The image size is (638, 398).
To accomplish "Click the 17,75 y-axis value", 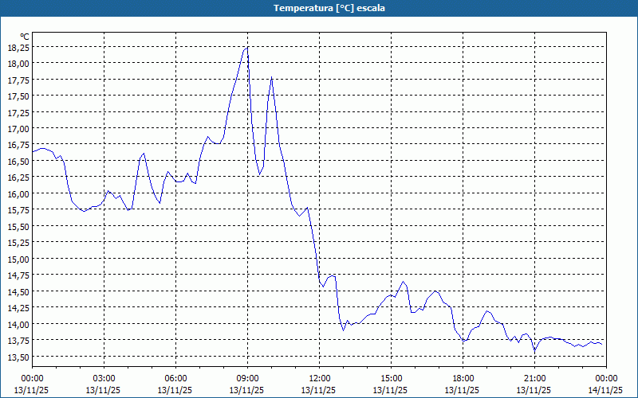I will point(18,80).
